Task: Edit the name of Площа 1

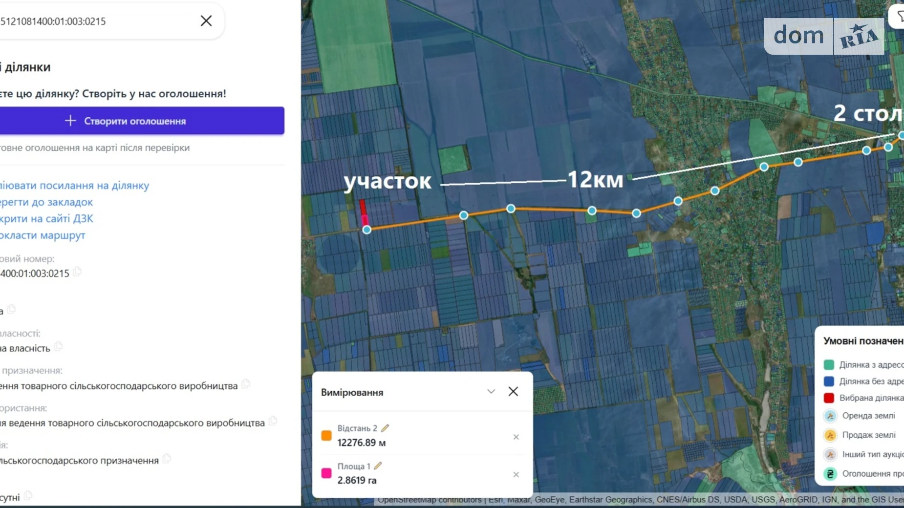Action: pyautogui.click(x=378, y=466)
